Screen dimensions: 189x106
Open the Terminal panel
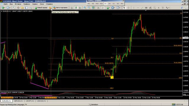pos(27,8)
